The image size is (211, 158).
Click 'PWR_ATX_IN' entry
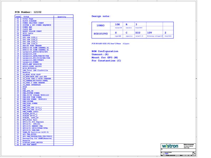click(x=28, y=91)
